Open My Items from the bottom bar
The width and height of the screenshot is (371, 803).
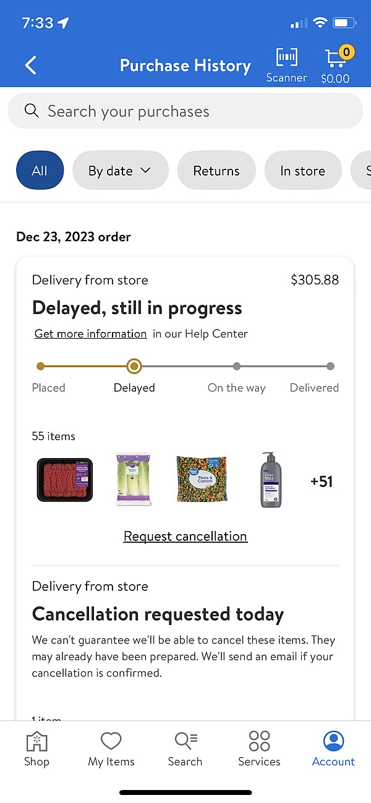[x=111, y=748]
